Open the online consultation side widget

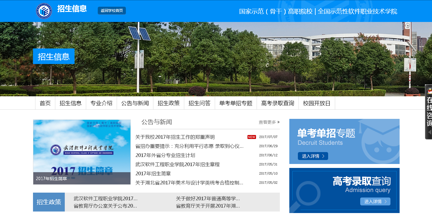click(429, 111)
